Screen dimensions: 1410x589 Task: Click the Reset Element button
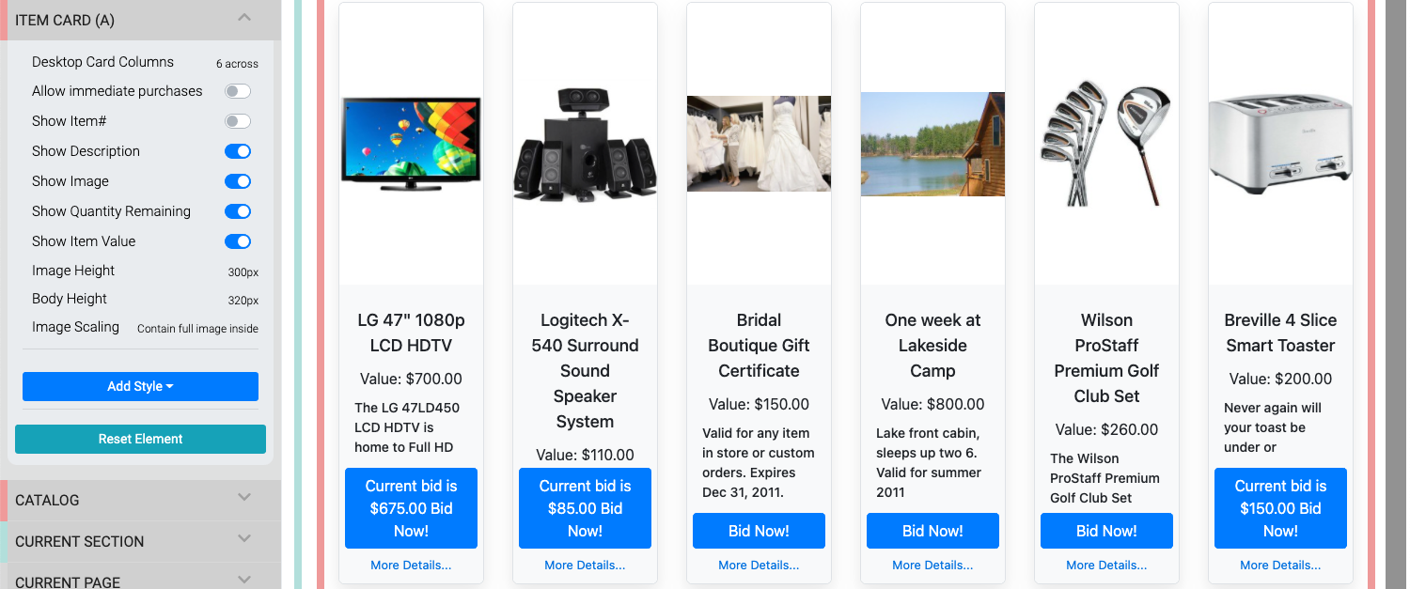pos(140,439)
